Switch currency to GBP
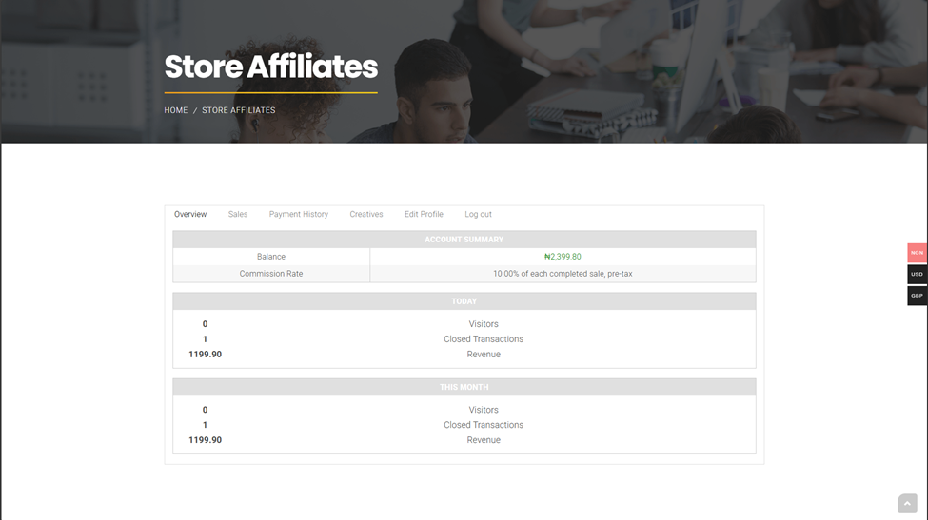 pyautogui.click(x=917, y=296)
